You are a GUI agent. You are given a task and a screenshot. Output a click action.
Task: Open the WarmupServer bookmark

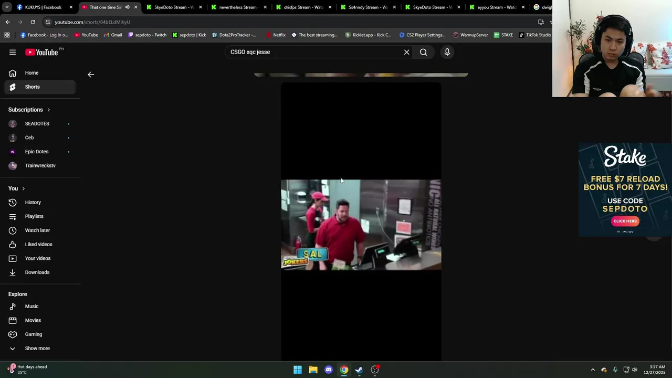[x=470, y=35]
